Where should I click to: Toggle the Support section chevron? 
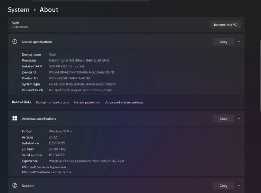click(x=239, y=186)
